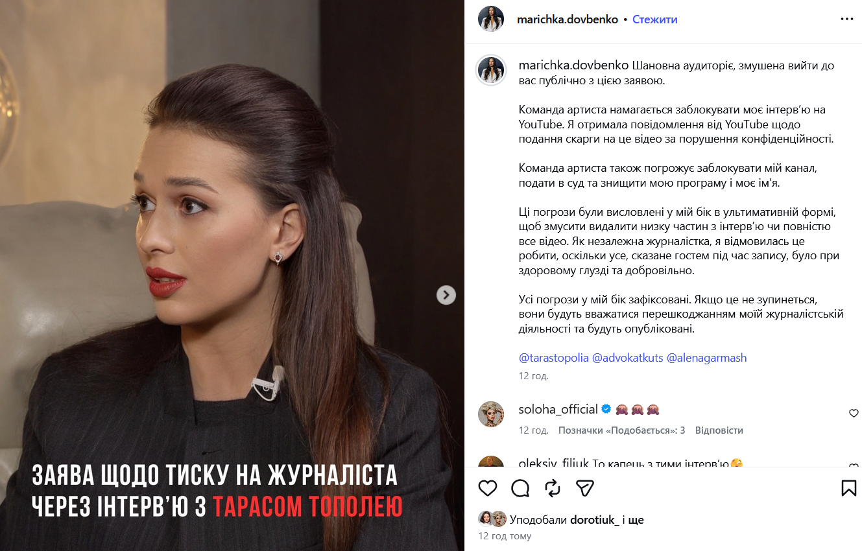Open soloha_official's avatar

(x=491, y=414)
